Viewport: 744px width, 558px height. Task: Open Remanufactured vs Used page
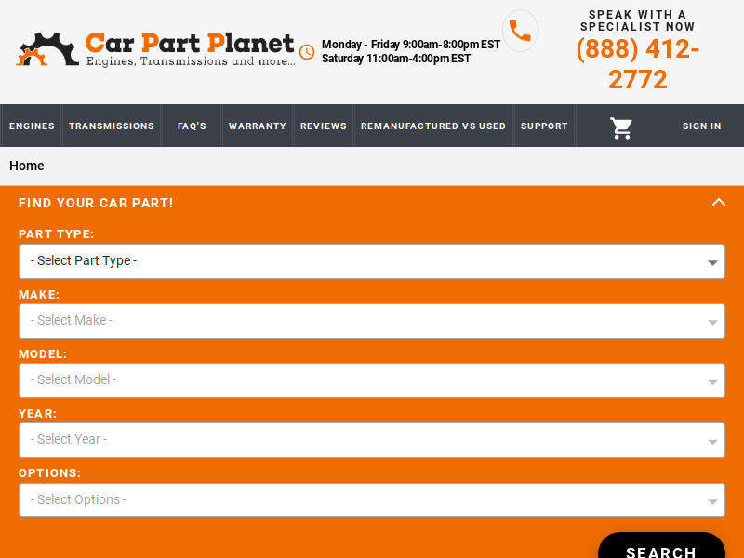pos(433,126)
